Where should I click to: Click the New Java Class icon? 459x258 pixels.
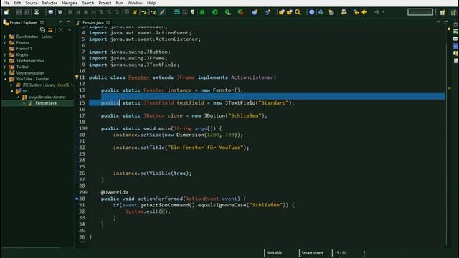tap(268, 12)
